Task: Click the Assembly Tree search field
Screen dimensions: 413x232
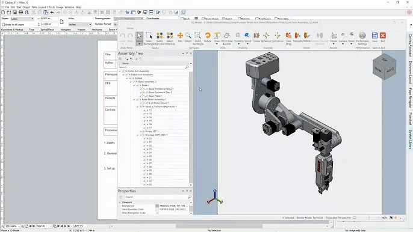Action: click(x=154, y=67)
